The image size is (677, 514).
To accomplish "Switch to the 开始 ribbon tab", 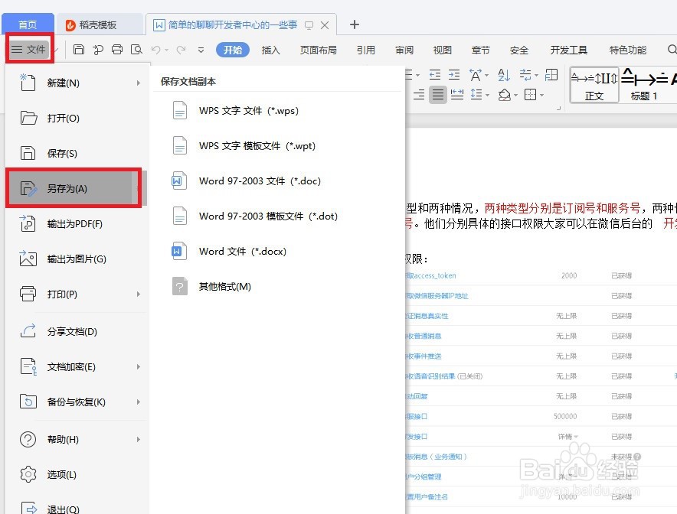I will (x=233, y=50).
